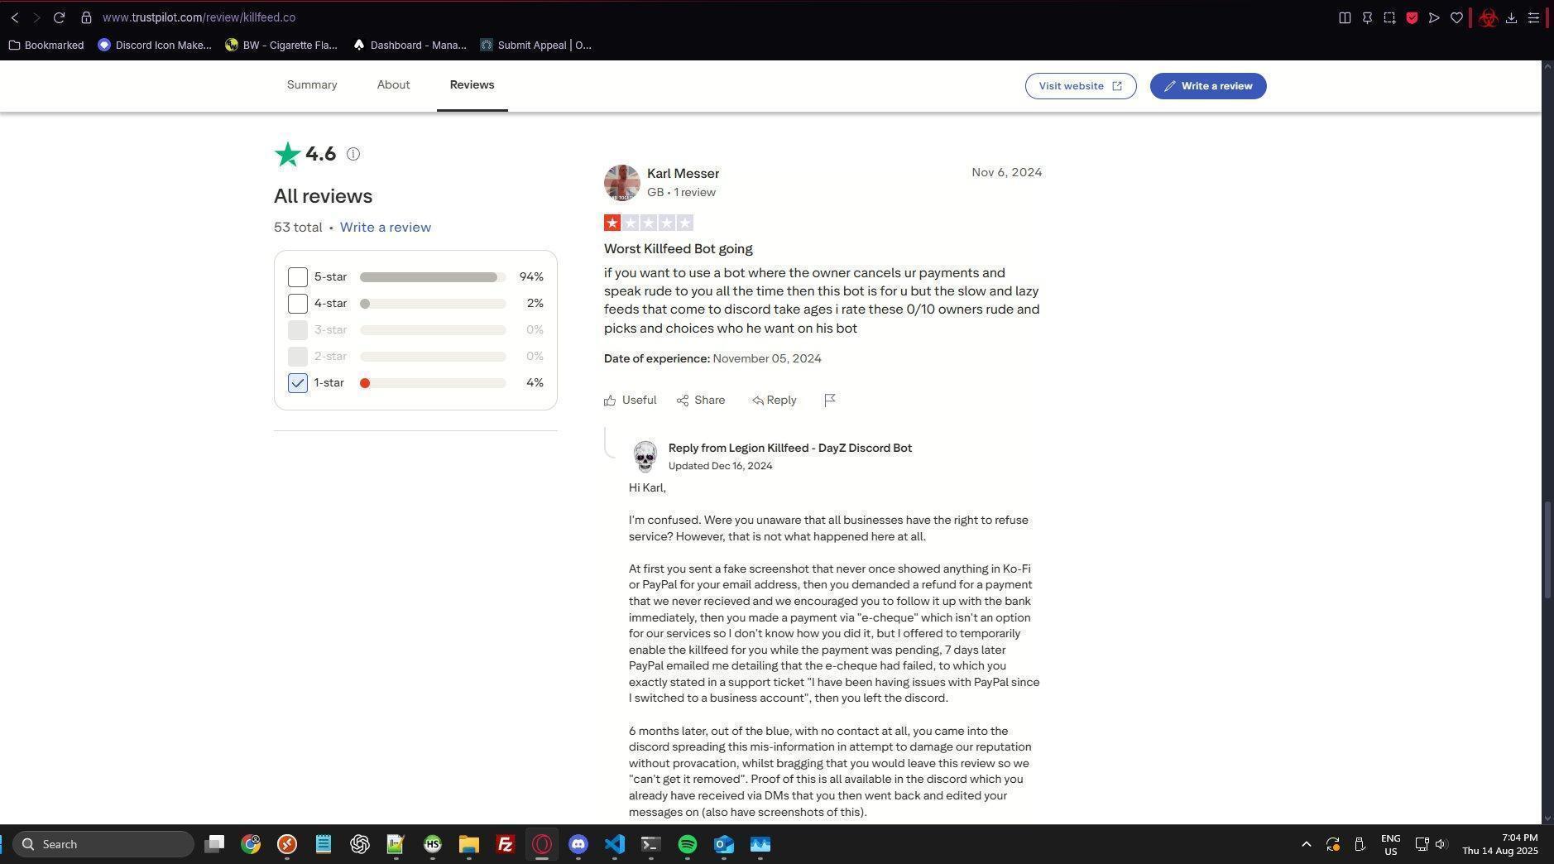Open the Submit Appeal bookmark

[536, 46]
